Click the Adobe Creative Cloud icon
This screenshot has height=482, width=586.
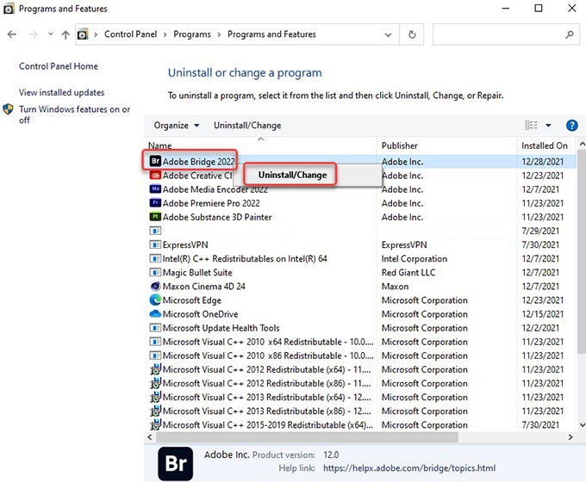tap(155, 175)
